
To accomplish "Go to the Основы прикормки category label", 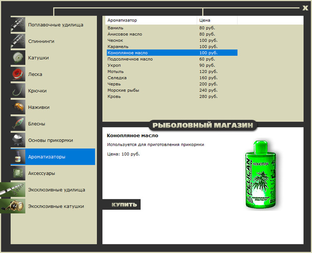I will point(51,140).
